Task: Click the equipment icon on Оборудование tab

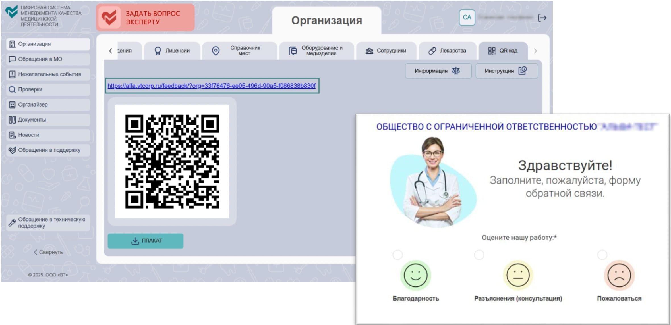Action: coord(293,51)
